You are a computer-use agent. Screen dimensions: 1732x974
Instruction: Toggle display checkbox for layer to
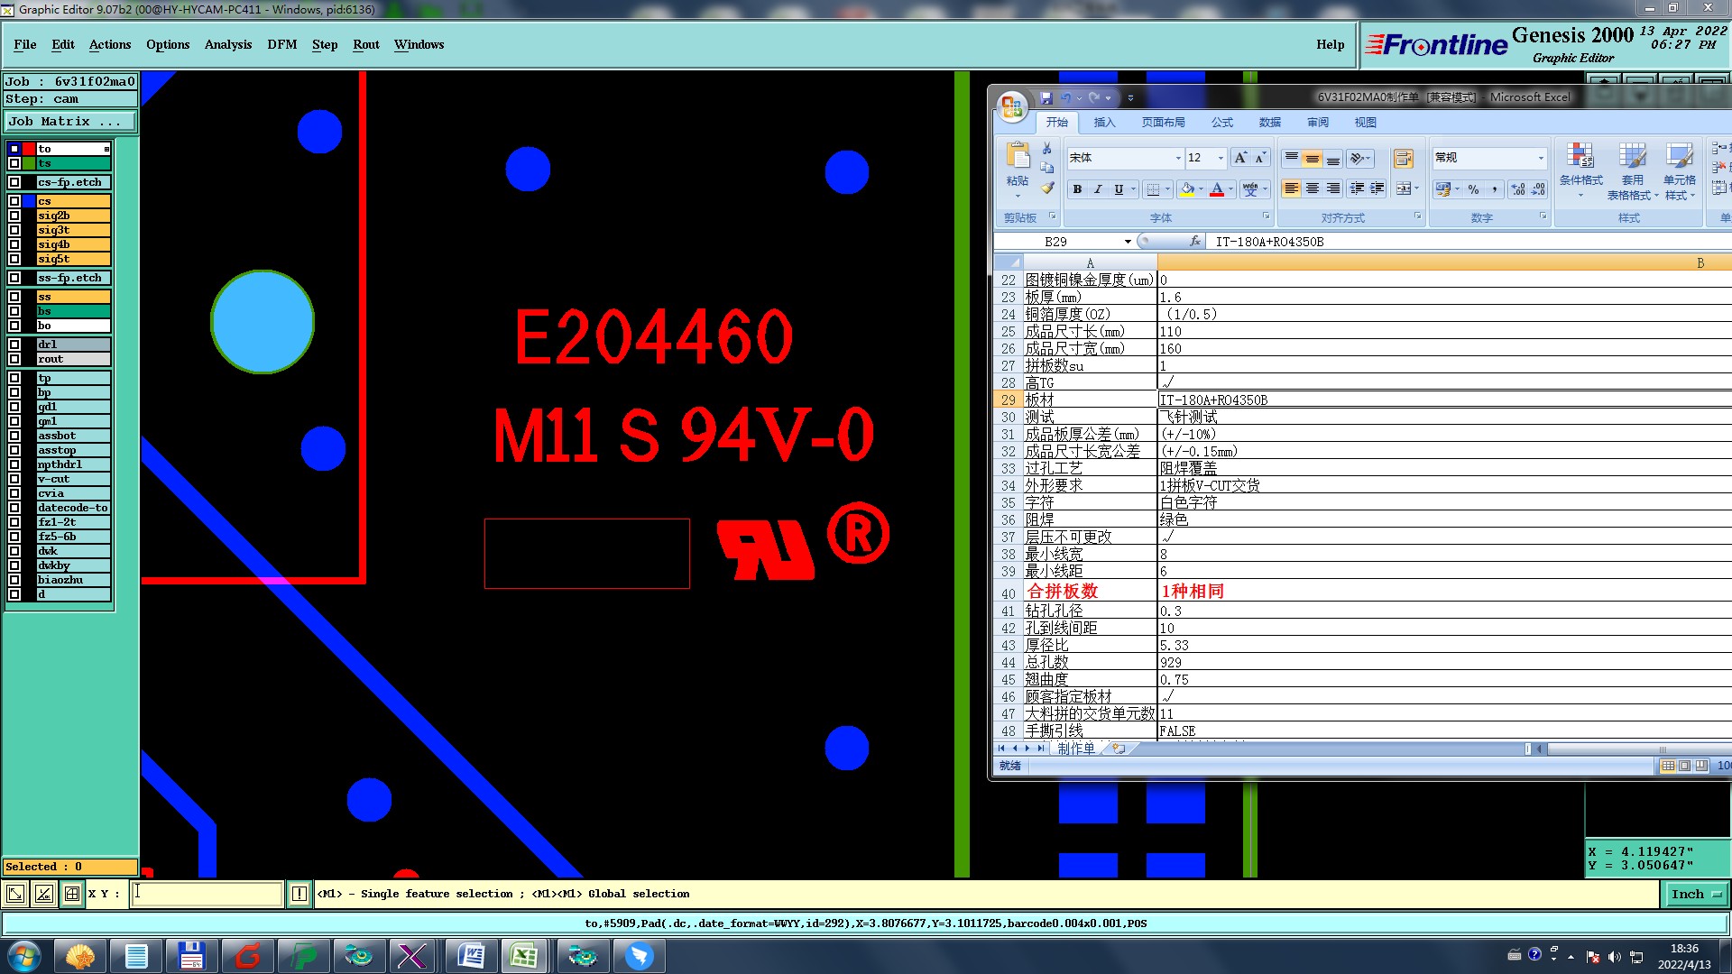[x=14, y=149]
